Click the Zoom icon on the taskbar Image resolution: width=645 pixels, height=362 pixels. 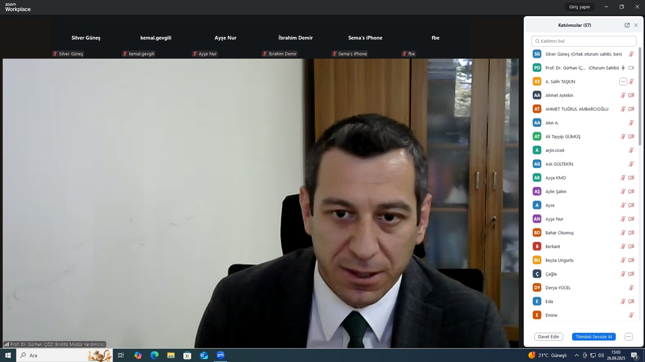click(220, 355)
